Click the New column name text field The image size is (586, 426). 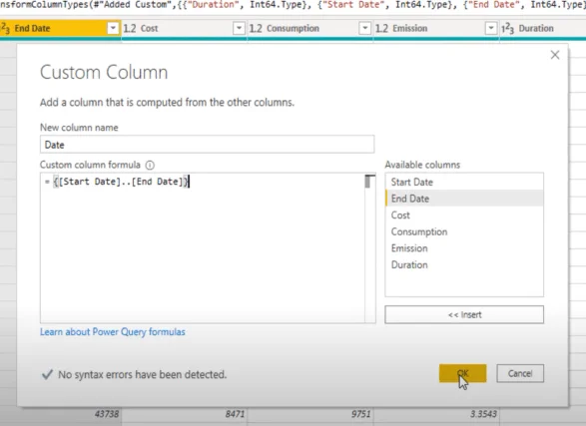click(207, 145)
